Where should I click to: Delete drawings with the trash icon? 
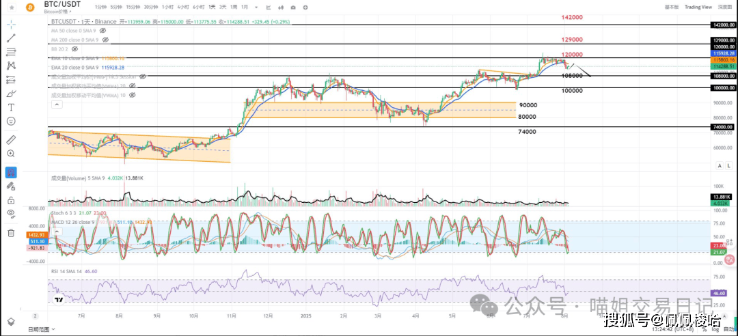11,233
